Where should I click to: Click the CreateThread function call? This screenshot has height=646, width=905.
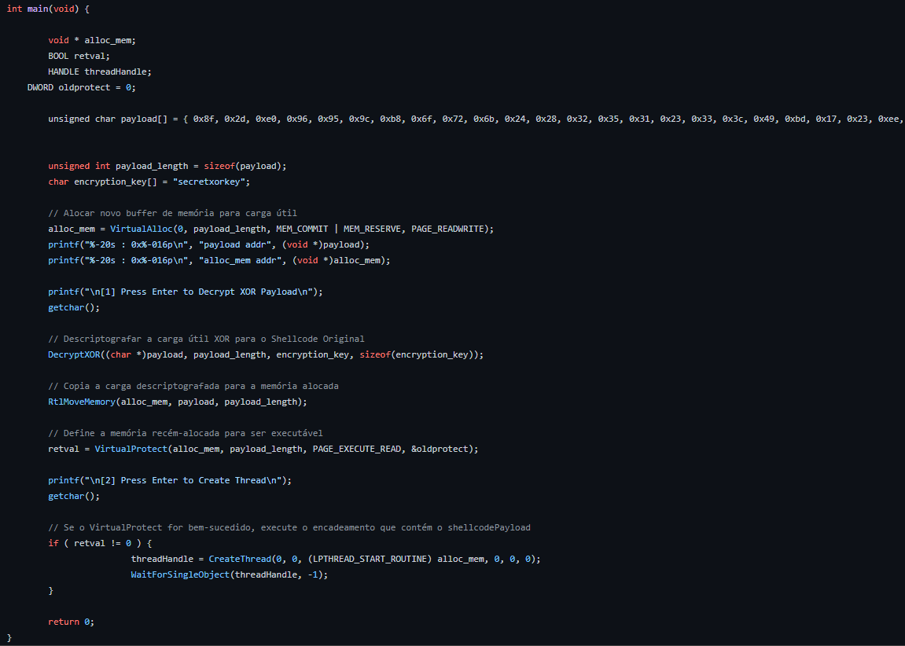(240, 559)
